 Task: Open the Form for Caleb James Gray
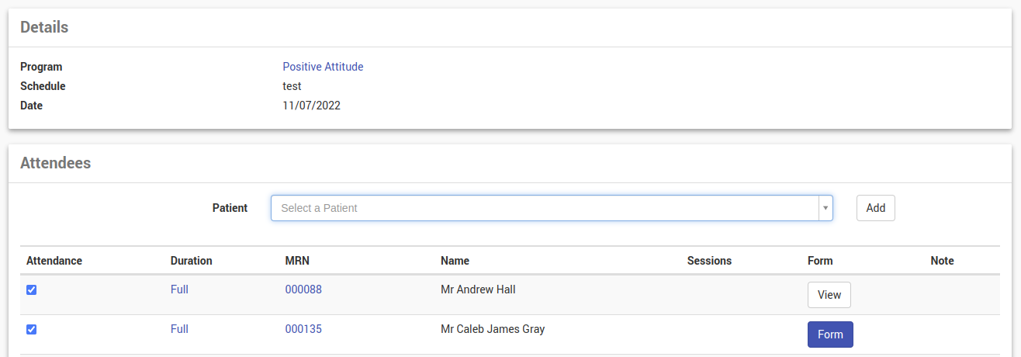[x=830, y=334]
